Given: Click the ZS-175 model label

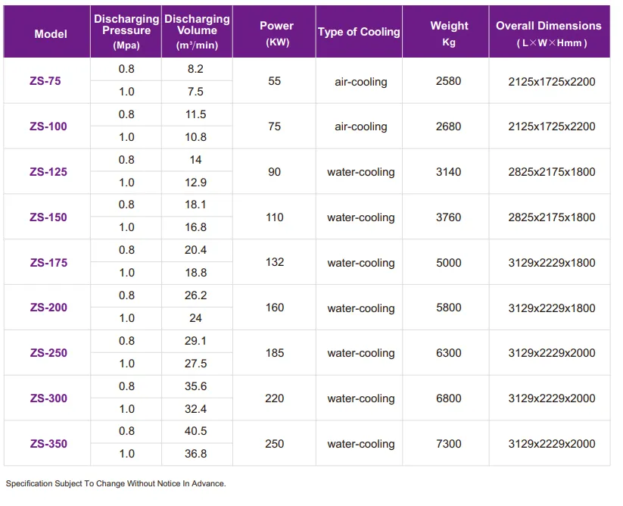Looking at the screenshot, I should pyautogui.click(x=48, y=263).
